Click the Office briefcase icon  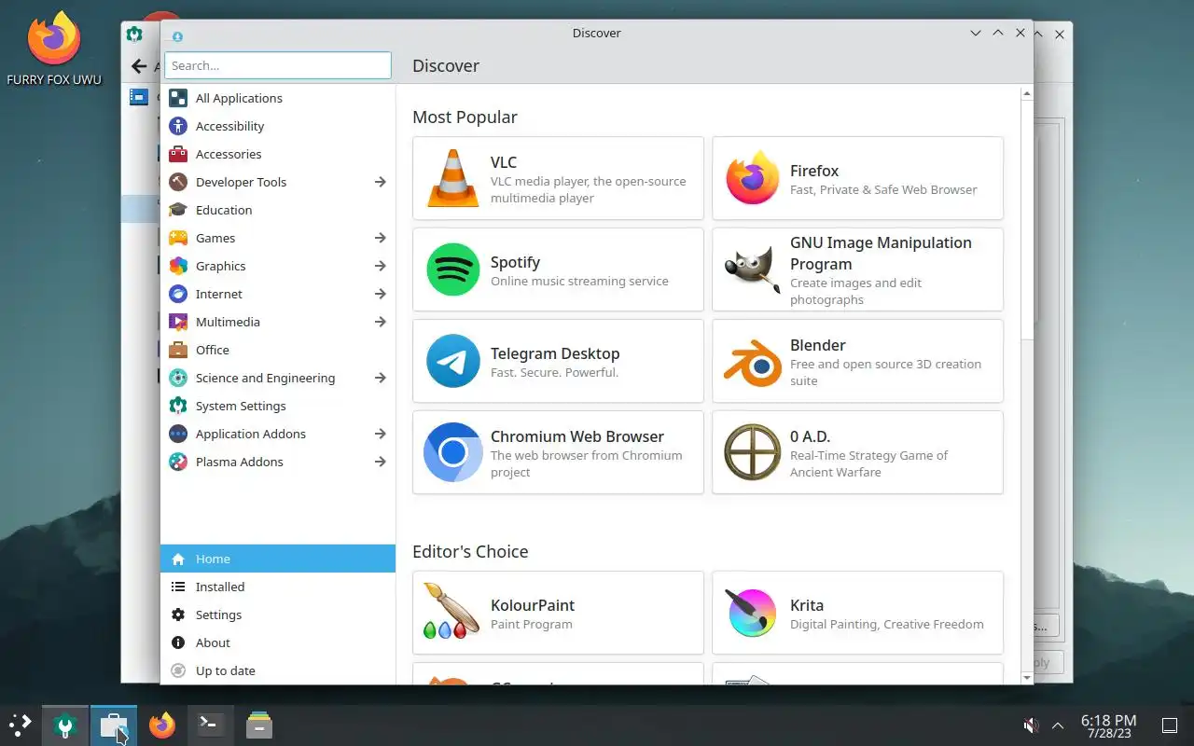(x=178, y=350)
